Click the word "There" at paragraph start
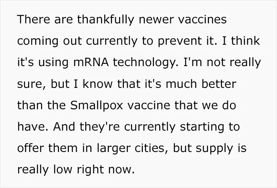 [x=34, y=19]
